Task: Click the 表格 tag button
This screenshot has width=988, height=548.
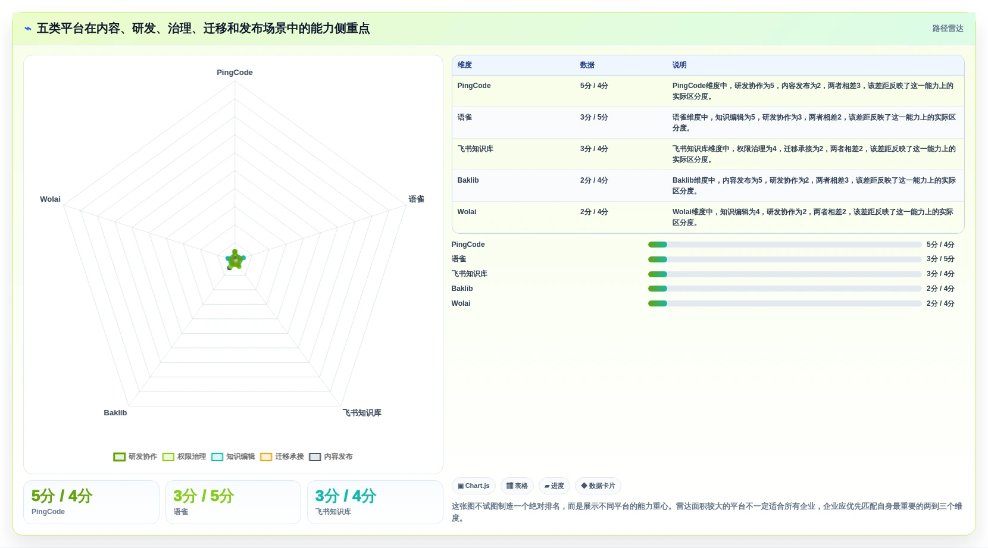Action: tap(517, 486)
